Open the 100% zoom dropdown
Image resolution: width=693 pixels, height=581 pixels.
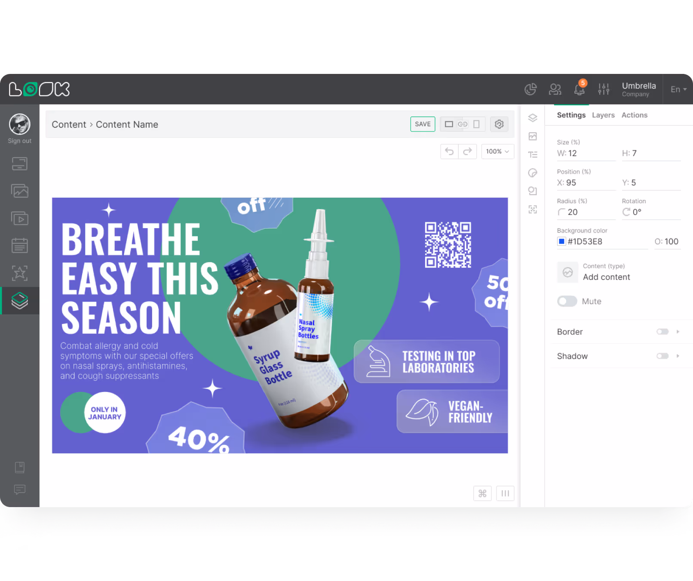click(497, 151)
